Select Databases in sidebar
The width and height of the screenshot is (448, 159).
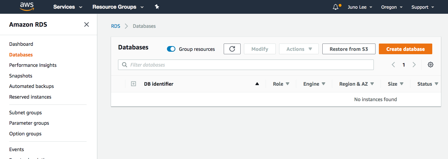21,55
